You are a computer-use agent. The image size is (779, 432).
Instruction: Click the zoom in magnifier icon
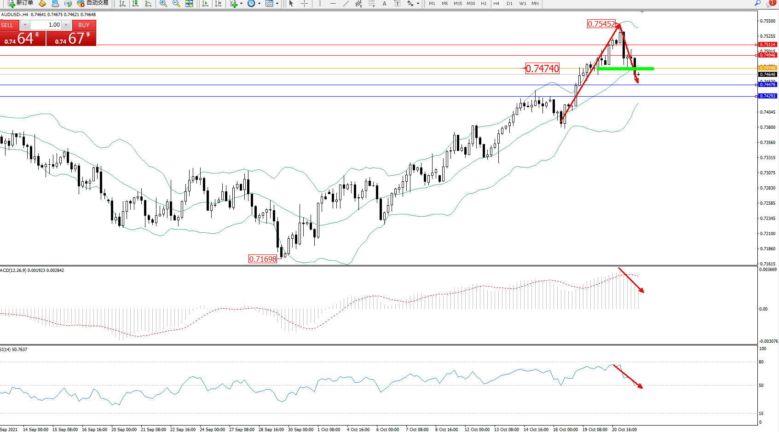tap(163, 3)
